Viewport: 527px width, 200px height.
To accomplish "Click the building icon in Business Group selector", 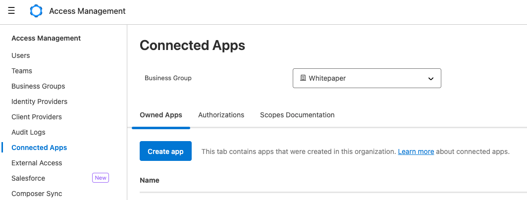I will [303, 78].
